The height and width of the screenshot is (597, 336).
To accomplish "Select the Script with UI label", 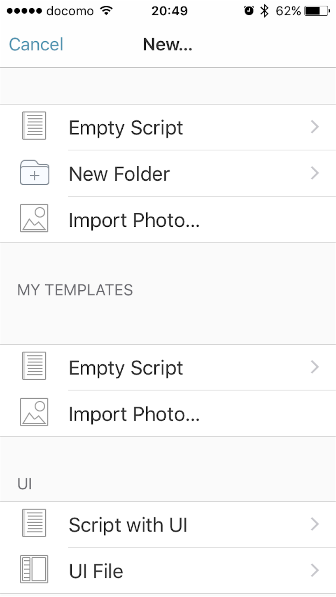I will click(128, 525).
